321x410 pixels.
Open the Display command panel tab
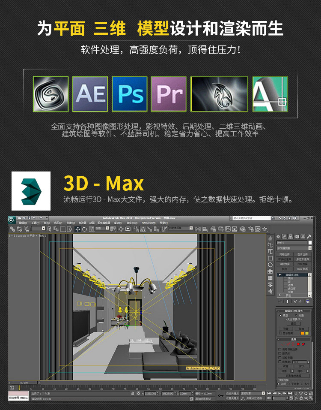(303, 236)
